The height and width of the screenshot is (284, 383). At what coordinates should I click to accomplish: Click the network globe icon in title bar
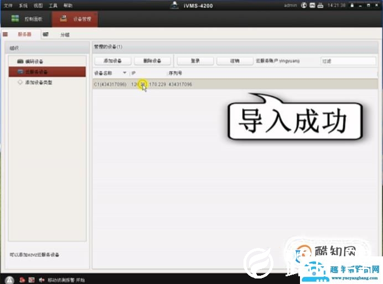click(304, 5)
